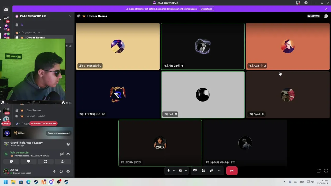Show hidden system tray icons
This screenshot has width=331, height=186.
click(284, 182)
